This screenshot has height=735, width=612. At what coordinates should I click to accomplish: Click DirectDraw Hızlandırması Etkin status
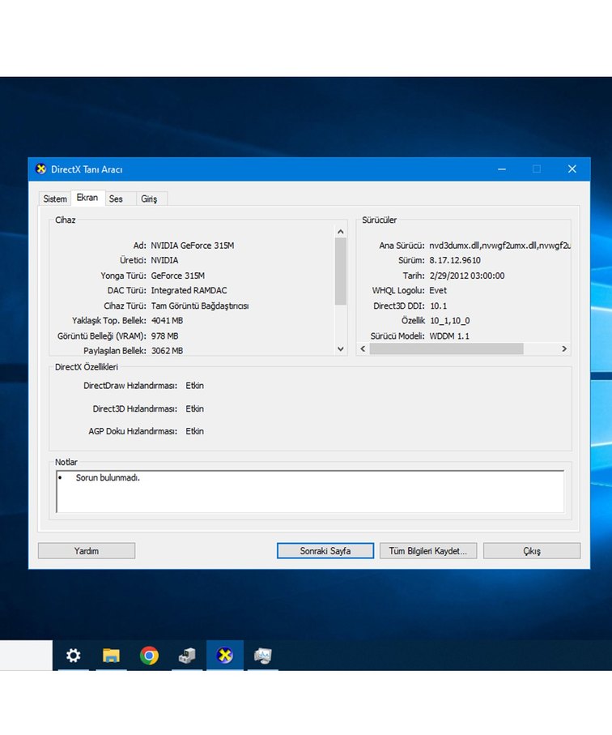(195, 386)
